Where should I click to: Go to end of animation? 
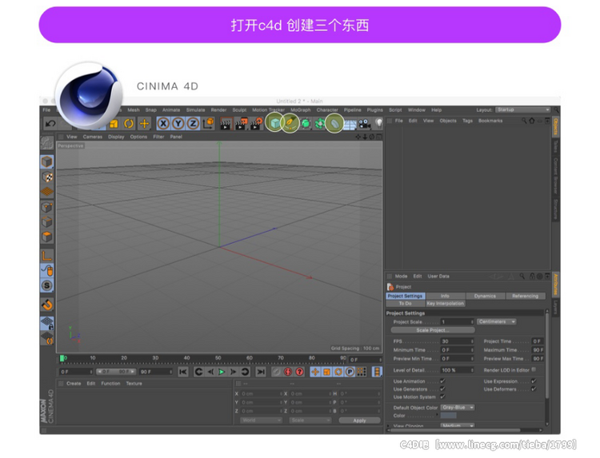pos(261,372)
